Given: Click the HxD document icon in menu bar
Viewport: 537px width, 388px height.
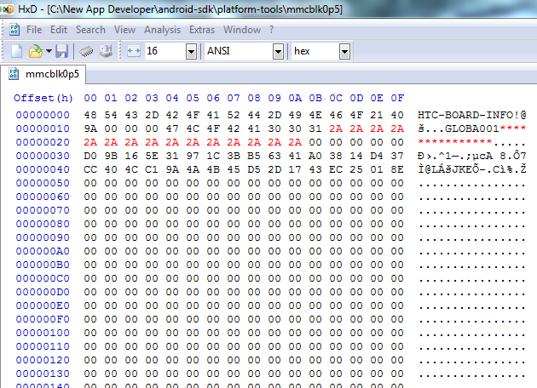Looking at the screenshot, I should (14, 30).
